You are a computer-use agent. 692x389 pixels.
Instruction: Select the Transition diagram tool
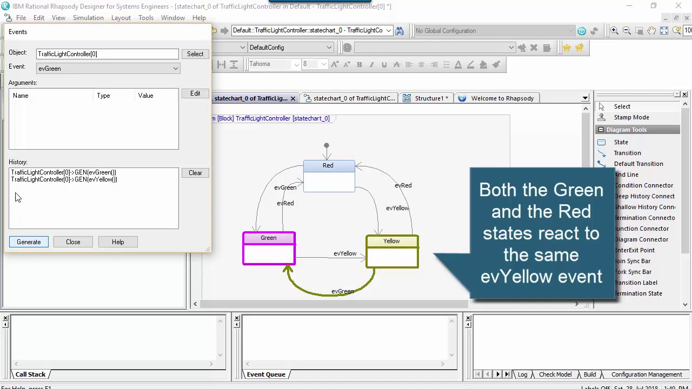point(627,153)
